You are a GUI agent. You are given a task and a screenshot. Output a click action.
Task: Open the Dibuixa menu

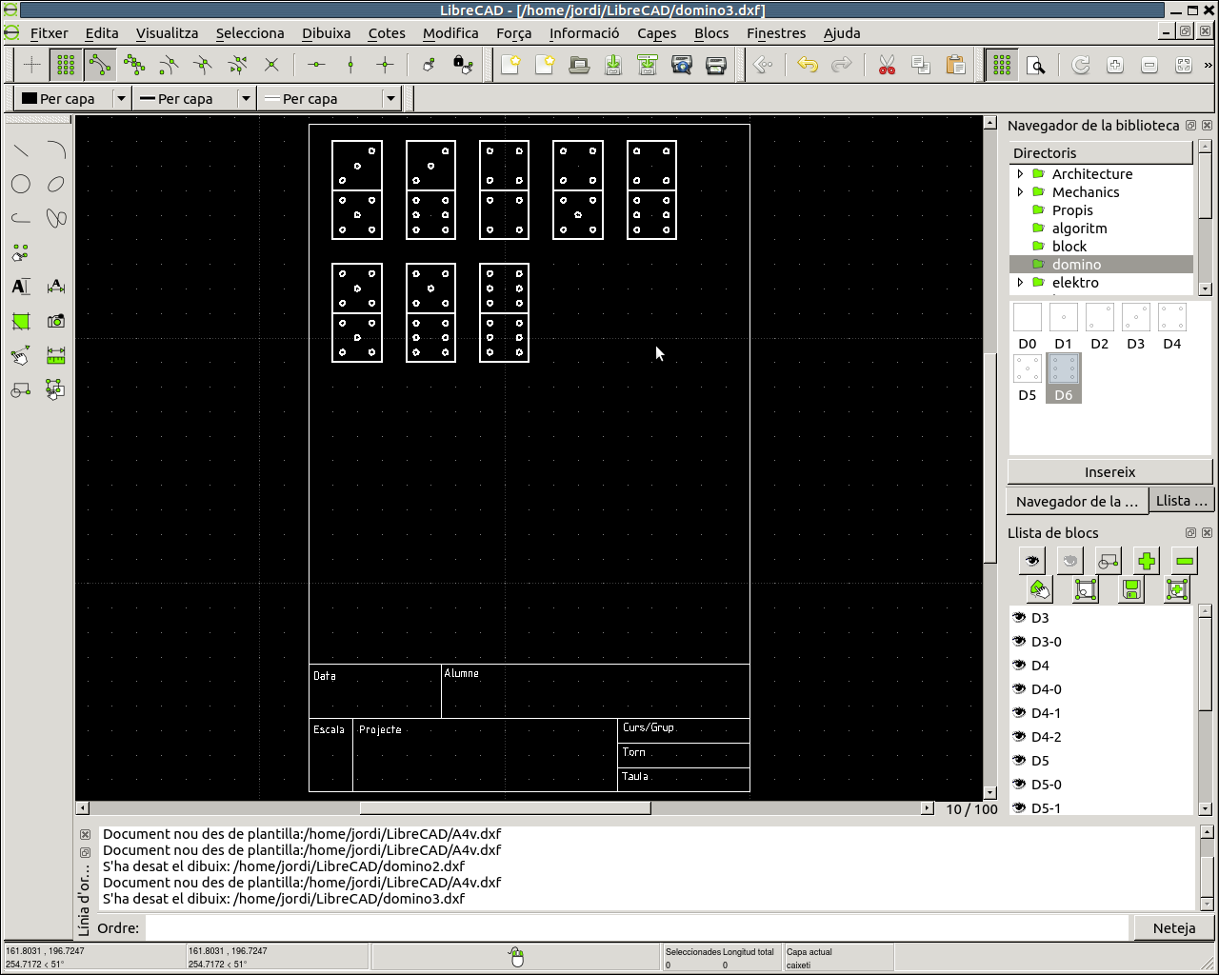327,32
